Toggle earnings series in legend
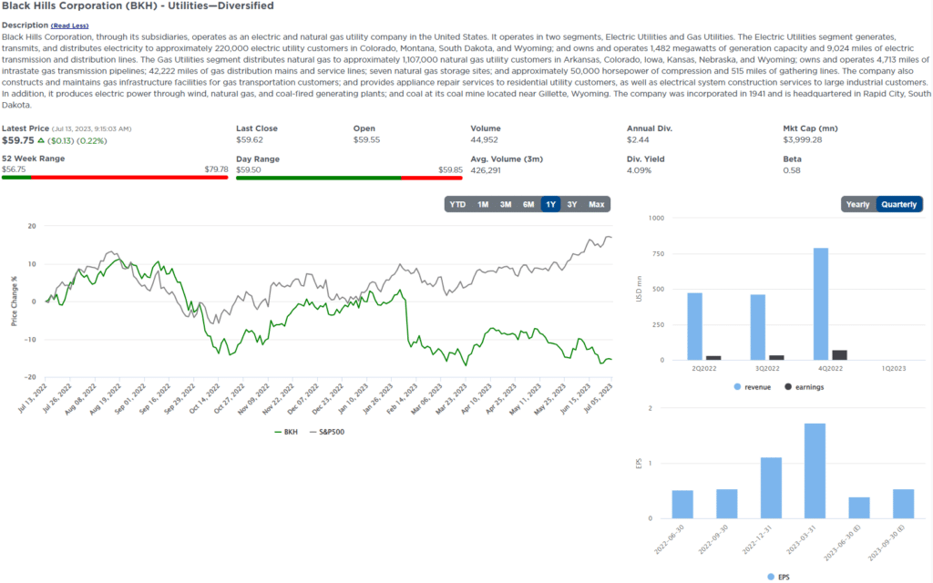Screen dimensions: 933x583 pos(804,386)
